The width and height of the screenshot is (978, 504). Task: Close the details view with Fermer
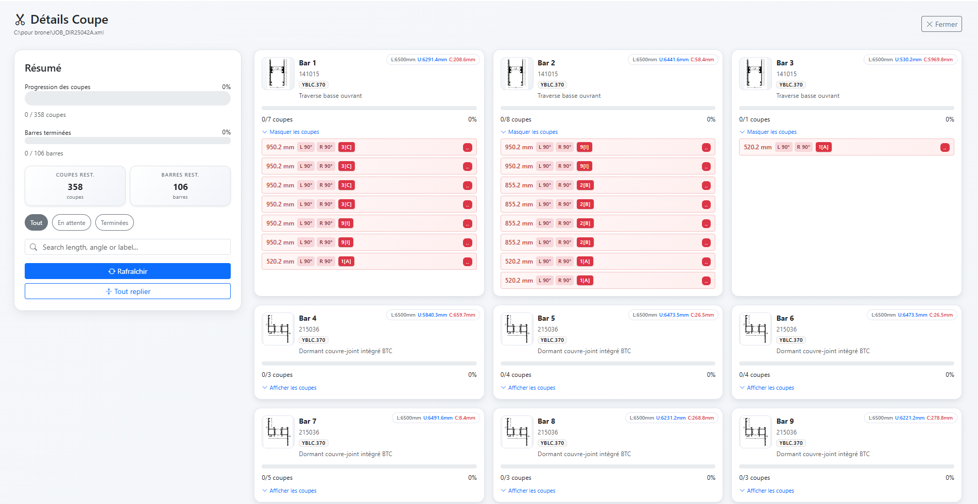tap(941, 24)
